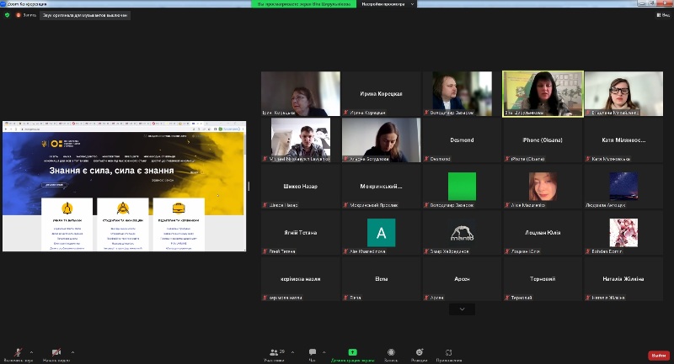
Task: Select the highlighted active speaker video tile
Action: pos(542,92)
